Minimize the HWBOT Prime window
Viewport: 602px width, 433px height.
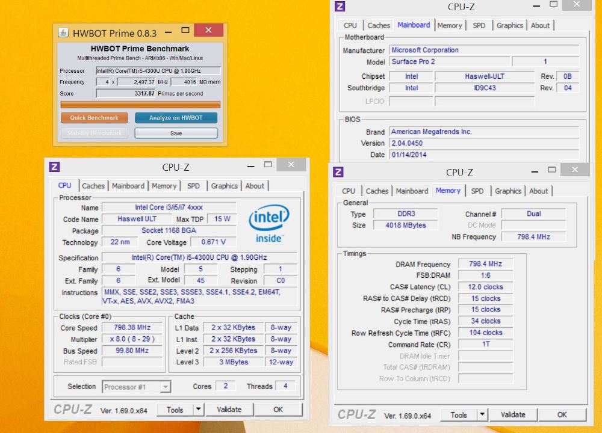[x=168, y=32]
